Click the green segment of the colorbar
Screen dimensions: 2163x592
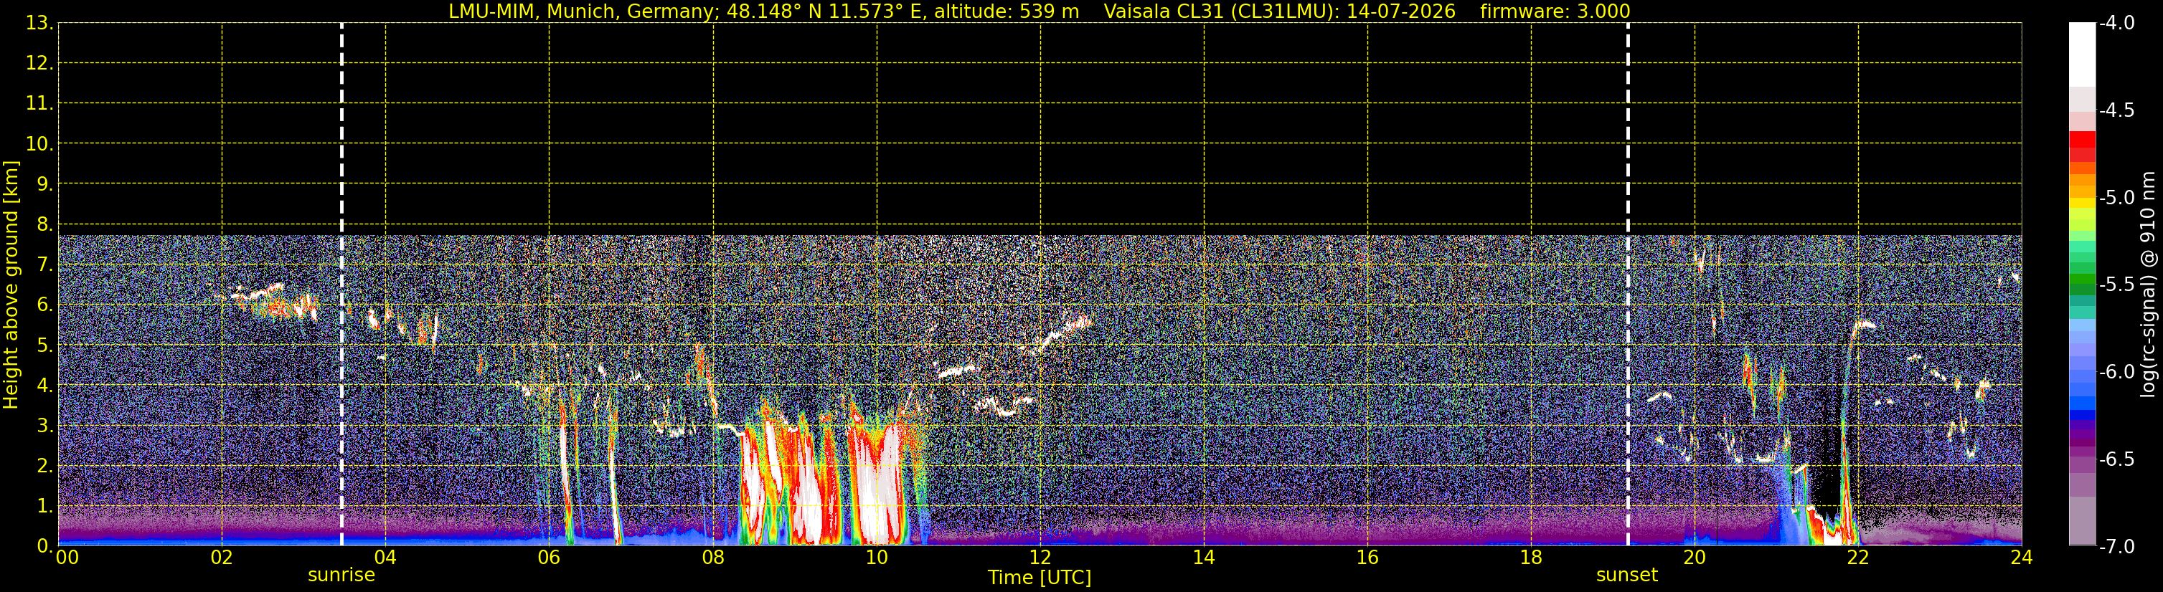tap(2083, 280)
